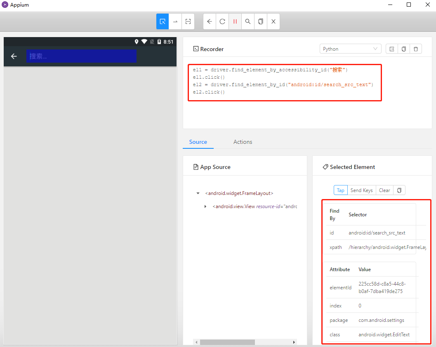Image resolution: width=436 pixels, height=347 pixels.
Task: Click the code line find_element_by_accessibility_id
Action: 270,70
